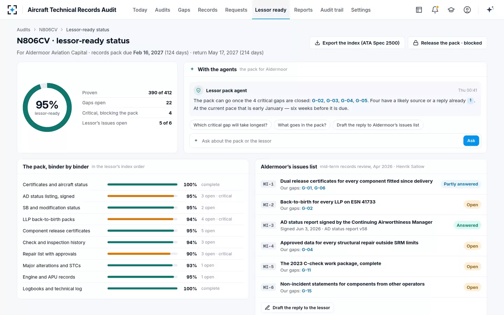This screenshot has width=504, height=315.
Task: Click the Release the pack blocked button
Action: 447,43
